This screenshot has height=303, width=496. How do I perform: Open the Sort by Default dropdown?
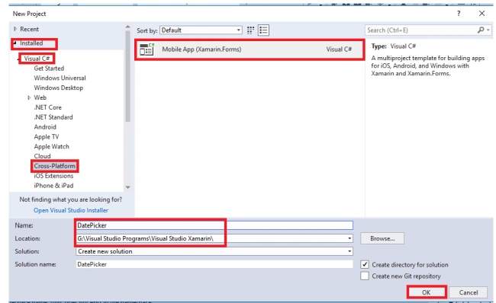point(201,30)
